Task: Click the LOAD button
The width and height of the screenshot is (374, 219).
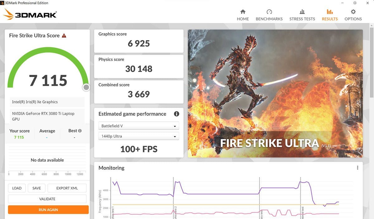Action: (x=17, y=188)
